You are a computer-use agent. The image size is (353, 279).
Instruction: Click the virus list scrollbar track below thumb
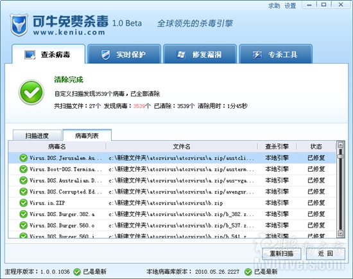pos(341,194)
